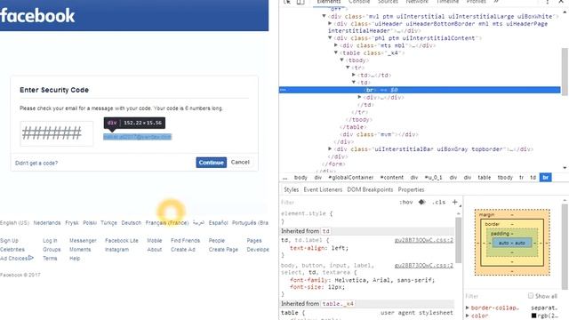
Task: Expand the div class "mts mbl" node
Action: coord(336,45)
